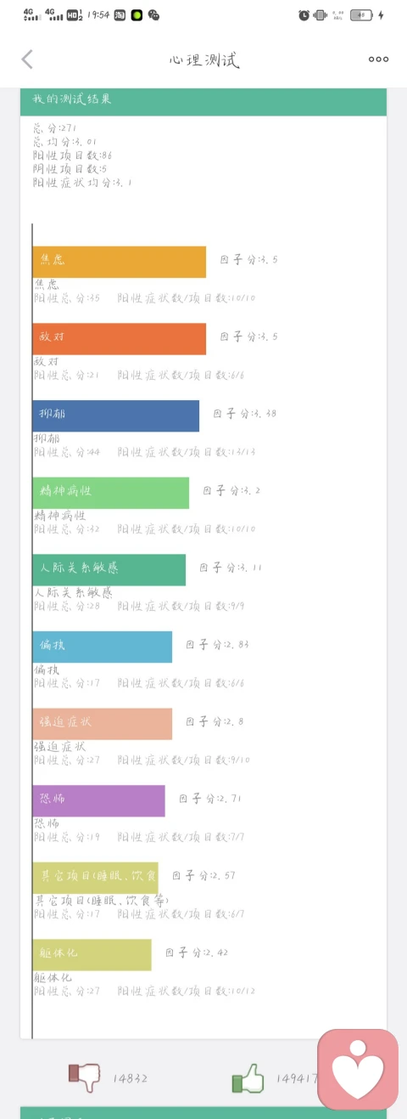Screen dimensions: 407x1119
Task: Select the salmon 强迫症状 bar
Action: click(x=103, y=724)
